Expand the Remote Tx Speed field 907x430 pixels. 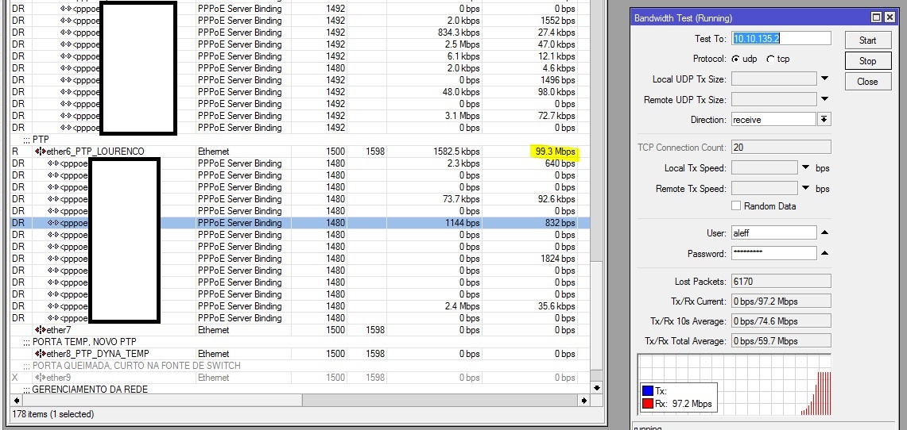point(805,189)
